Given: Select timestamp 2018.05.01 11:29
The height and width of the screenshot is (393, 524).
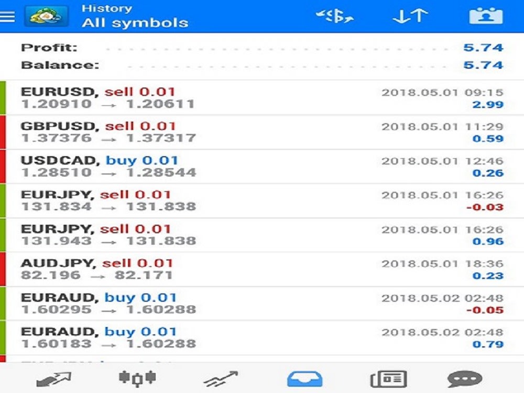Looking at the screenshot, I should click(442, 127).
